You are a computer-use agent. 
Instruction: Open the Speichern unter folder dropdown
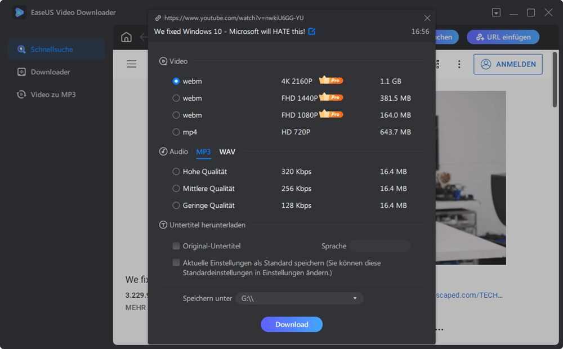tap(299, 298)
